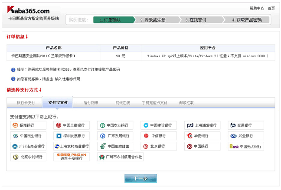This screenshot has width=281, height=190.
Task: Click step 1.订单确认 in progress bar
Action: [x=114, y=20]
